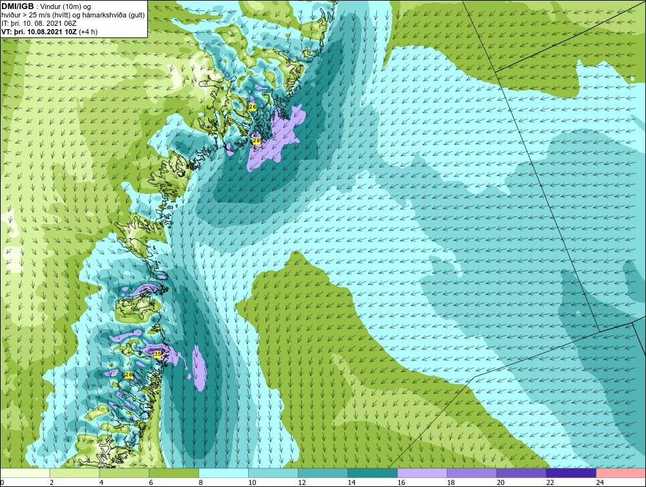
Task: Select the light green 2–4 m/s legend swatch
Action: (74, 473)
